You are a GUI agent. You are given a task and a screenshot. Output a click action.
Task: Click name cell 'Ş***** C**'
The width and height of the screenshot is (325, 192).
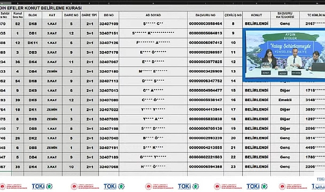pos(153,24)
